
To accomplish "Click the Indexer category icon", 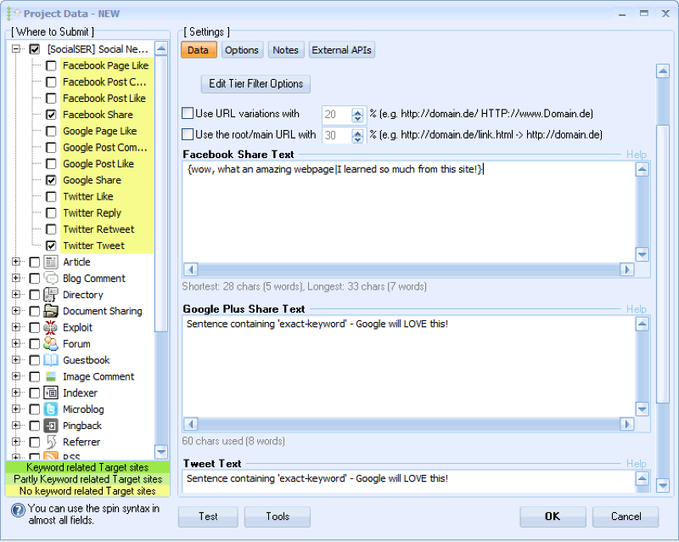I will pos(51,392).
